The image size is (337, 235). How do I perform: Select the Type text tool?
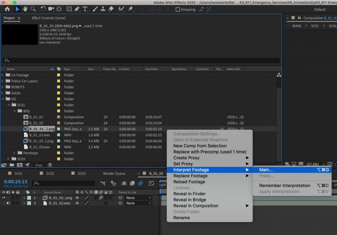tap(85, 9)
